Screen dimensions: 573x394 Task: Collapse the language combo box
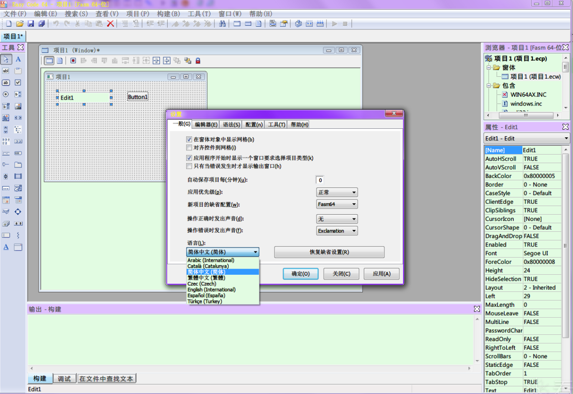tap(255, 252)
